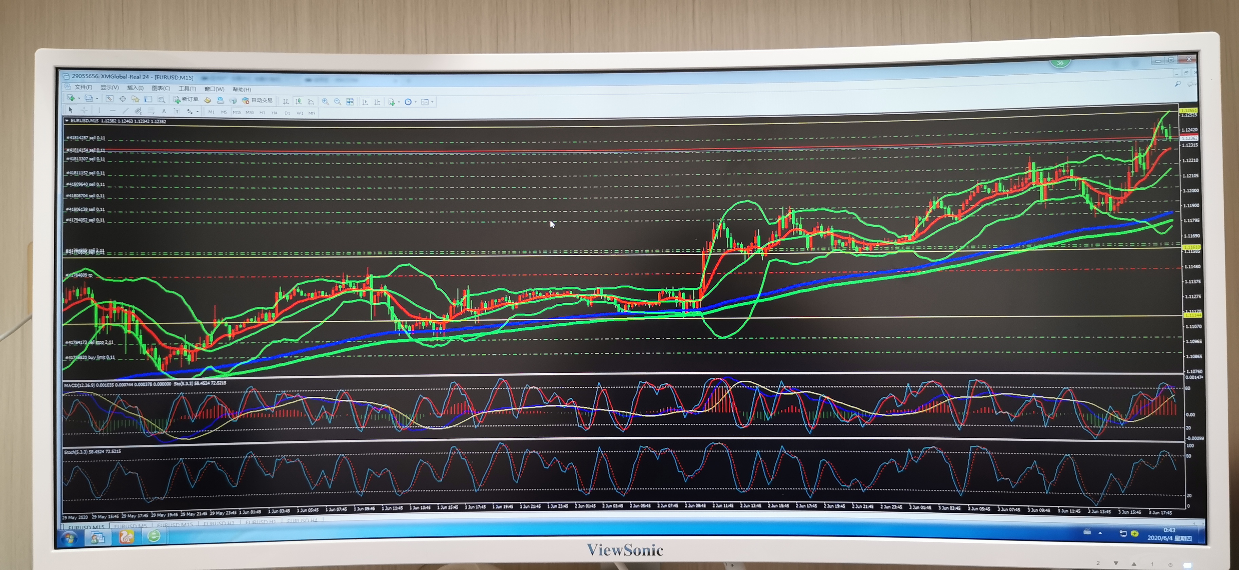Select the crosshair tool
This screenshot has width=1239, height=570.
(84, 110)
